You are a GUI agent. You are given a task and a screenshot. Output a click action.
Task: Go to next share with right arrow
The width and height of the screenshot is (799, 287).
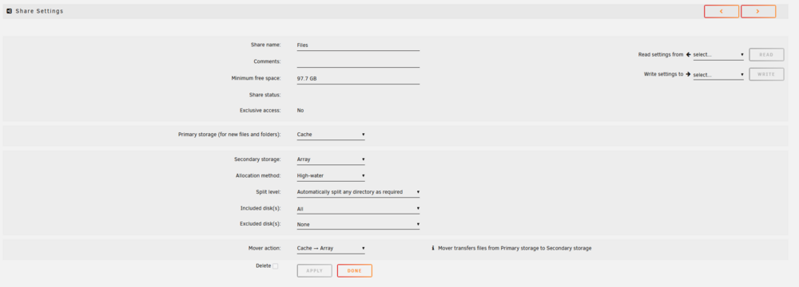pyautogui.click(x=757, y=11)
